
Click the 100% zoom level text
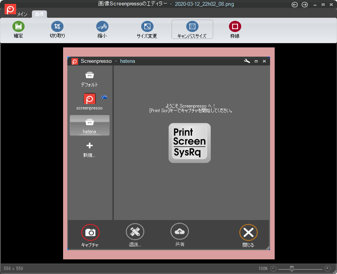coord(263,268)
